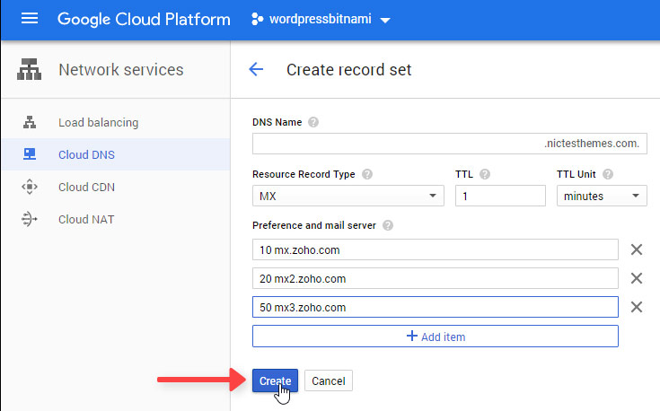This screenshot has width=660, height=411.
Task: Click the DNS Name label
Action: 277,122
